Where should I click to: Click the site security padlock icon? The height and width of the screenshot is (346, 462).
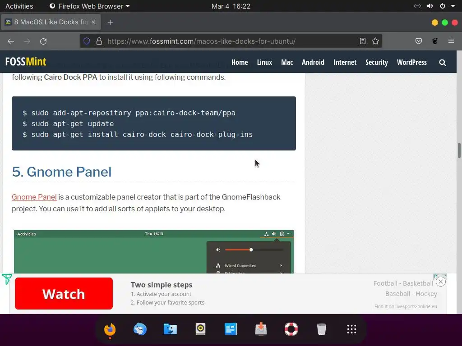(99, 41)
